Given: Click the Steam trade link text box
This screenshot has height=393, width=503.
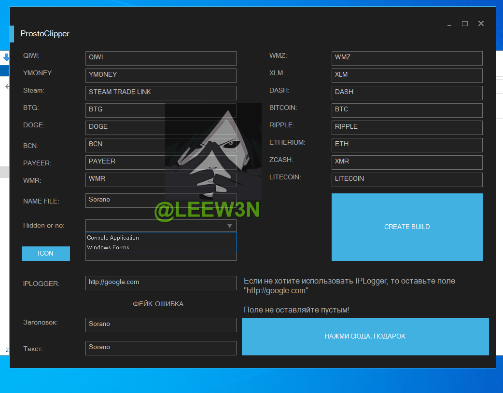Looking at the screenshot, I should click(161, 93).
